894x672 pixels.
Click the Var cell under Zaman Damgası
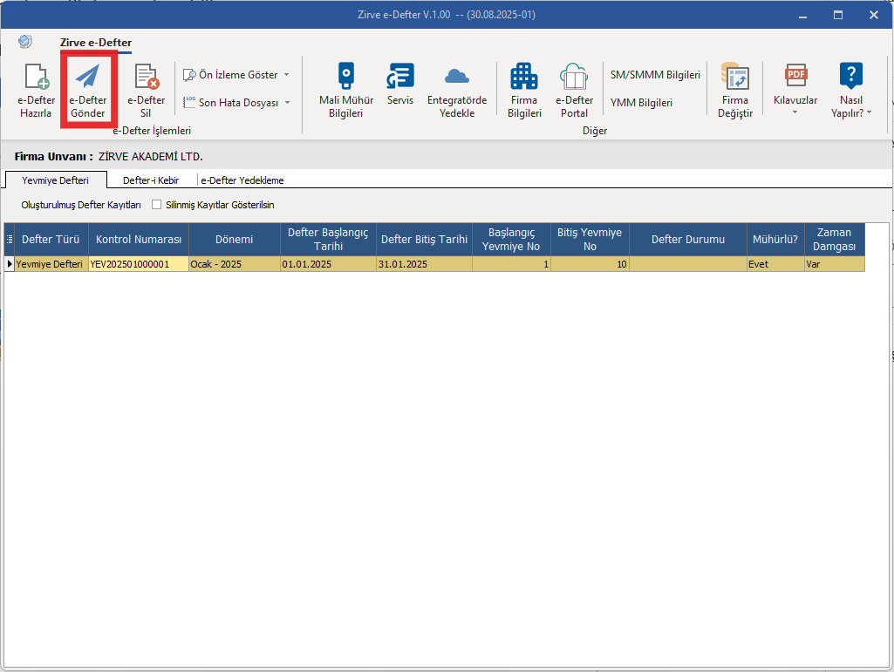(834, 264)
